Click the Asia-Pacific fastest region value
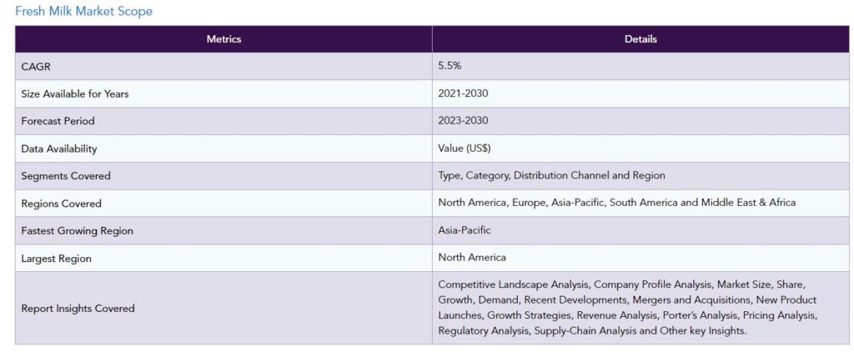This screenshot has width=854, height=352. (x=464, y=230)
